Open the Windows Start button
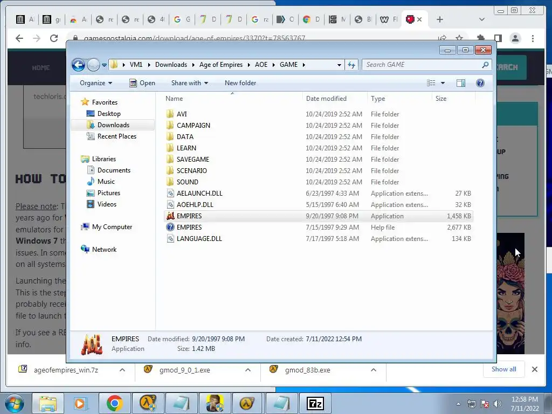This screenshot has width=552, height=414. pos(13,403)
